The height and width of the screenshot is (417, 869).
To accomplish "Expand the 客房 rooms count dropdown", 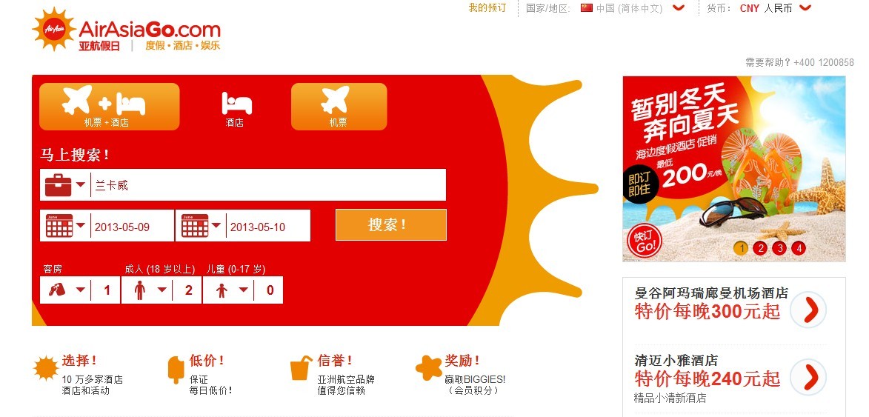I will tap(80, 290).
